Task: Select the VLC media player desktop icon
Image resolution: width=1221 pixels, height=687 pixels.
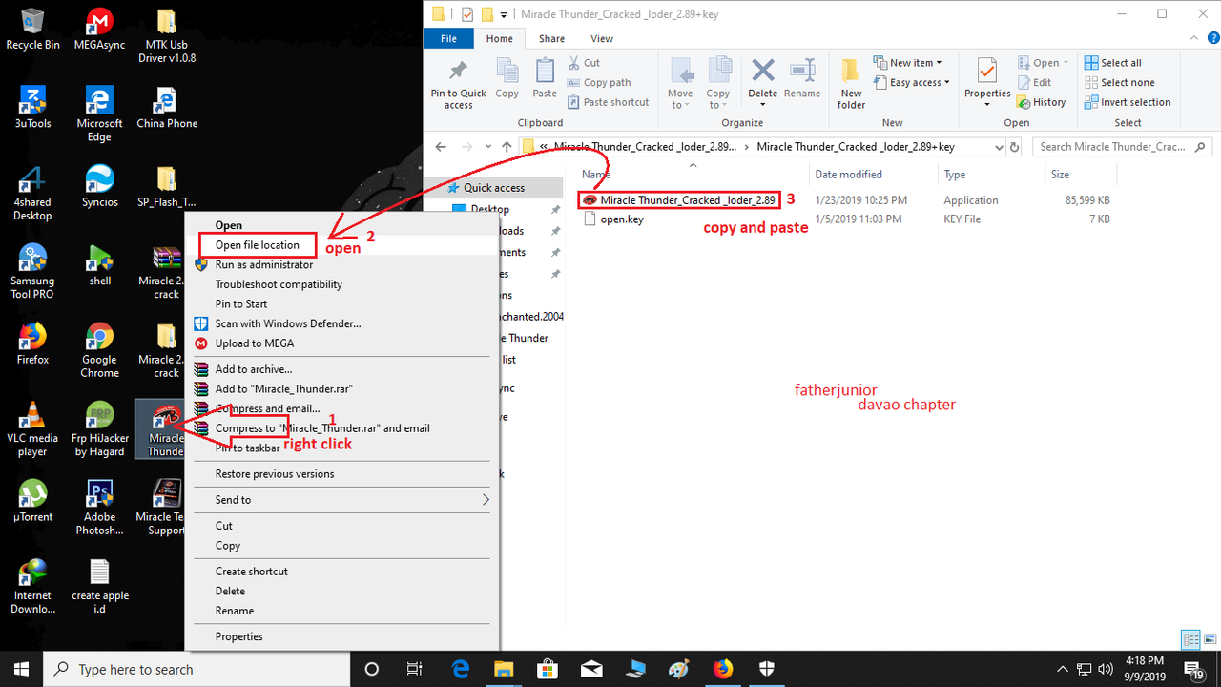Action: [32, 429]
